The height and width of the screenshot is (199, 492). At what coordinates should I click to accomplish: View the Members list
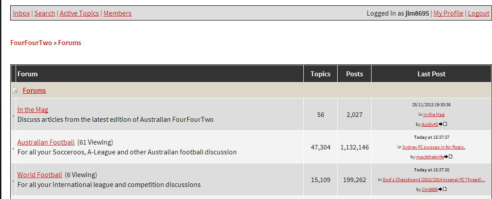(x=117, y=13)
